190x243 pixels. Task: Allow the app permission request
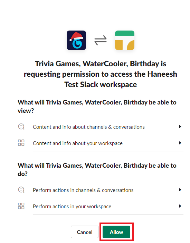point(116,232)
